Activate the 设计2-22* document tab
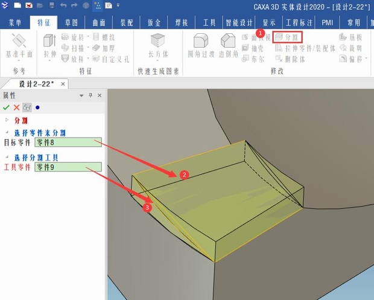Screen dimensions: 374x300 tap(36, 84)
